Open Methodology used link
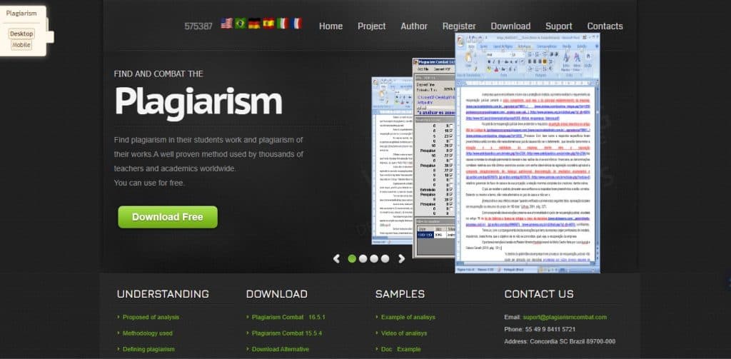The width and height of the screenshot is (731, 359). [x=147, y=333]
